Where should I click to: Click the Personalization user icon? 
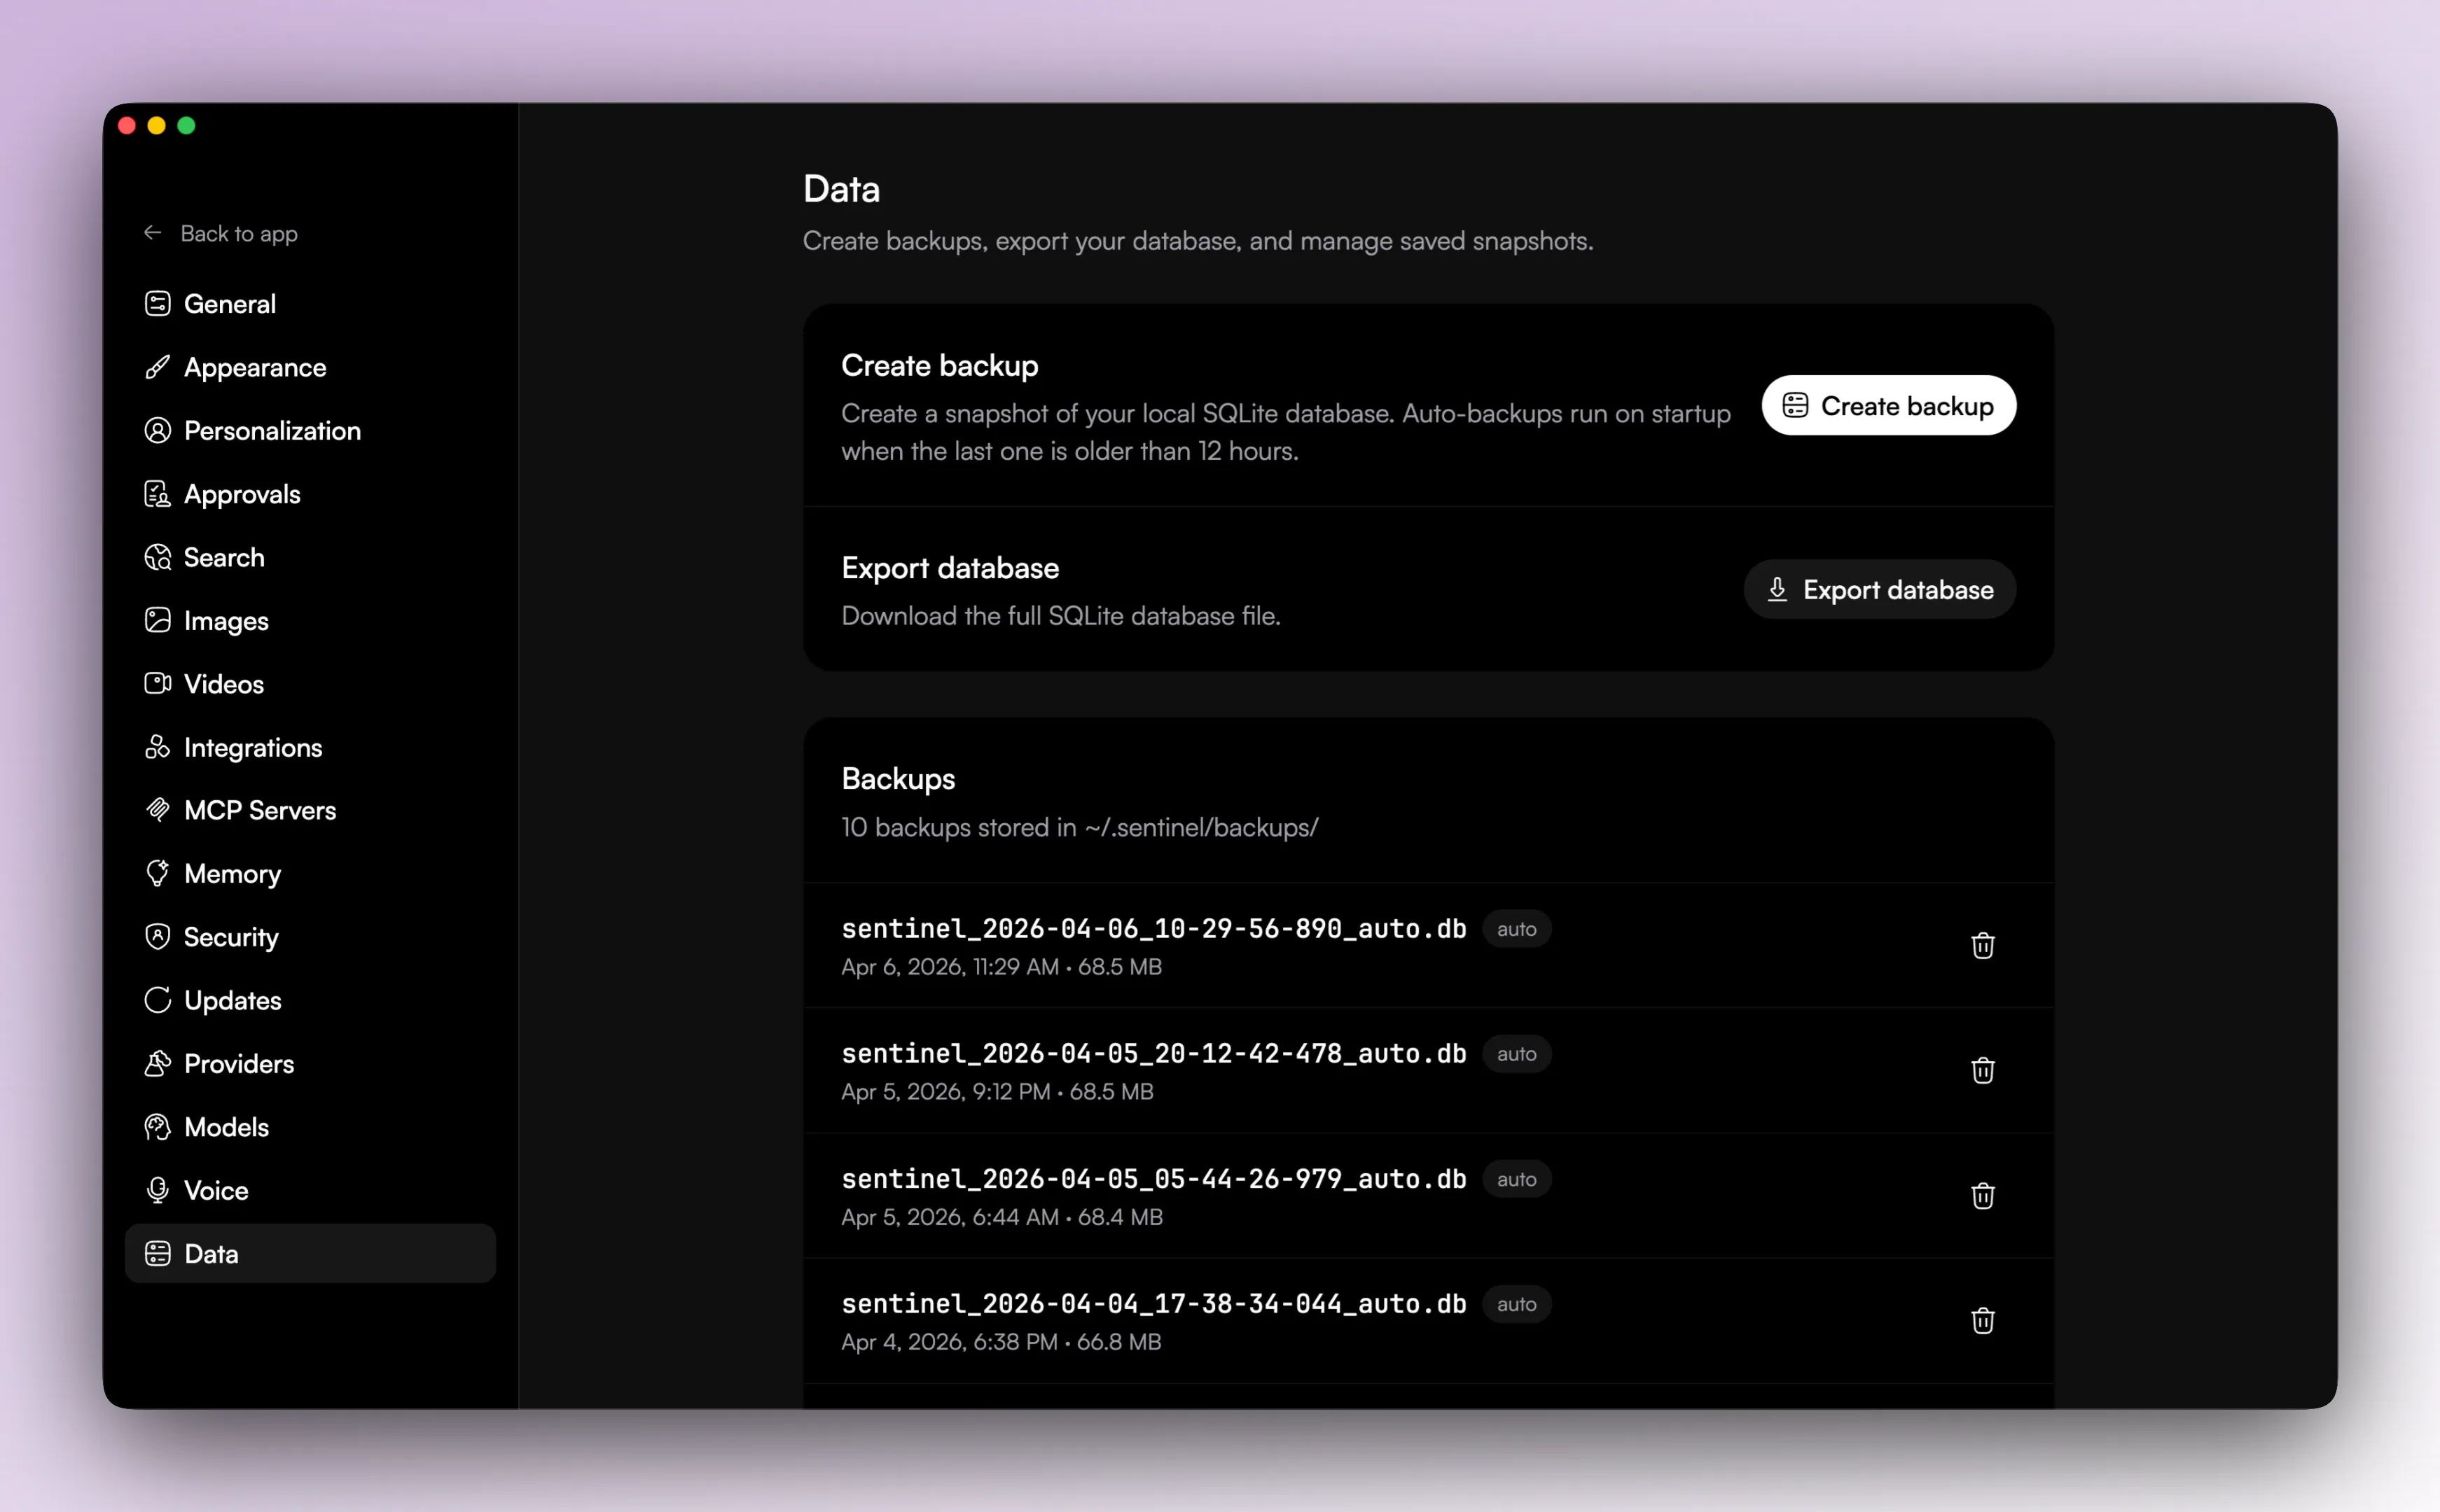click(157, 431)
